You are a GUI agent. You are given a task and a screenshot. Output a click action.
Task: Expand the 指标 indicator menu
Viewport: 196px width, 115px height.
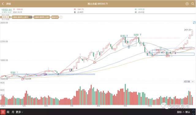coord(181,112)
